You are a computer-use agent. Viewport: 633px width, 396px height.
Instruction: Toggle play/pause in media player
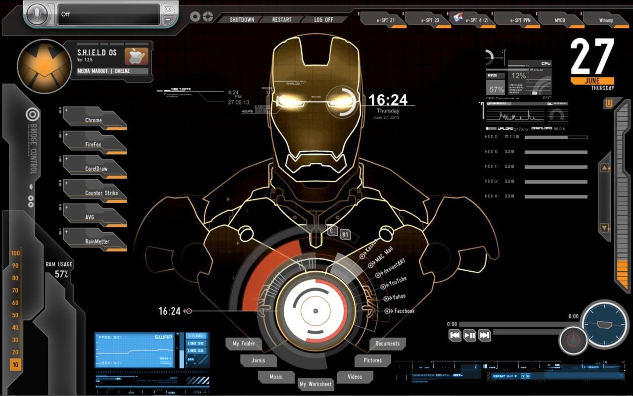[470, 335]
